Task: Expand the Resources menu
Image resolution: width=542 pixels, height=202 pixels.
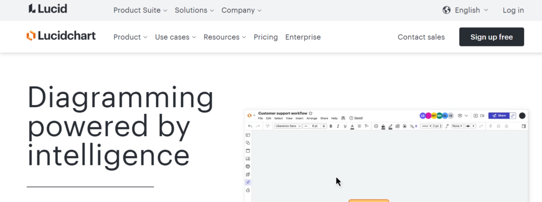Action: tap(224, 37)
